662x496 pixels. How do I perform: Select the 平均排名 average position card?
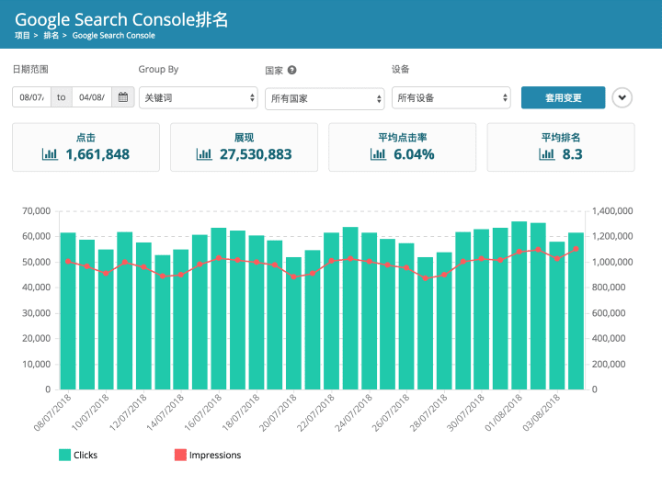point(561,147)
